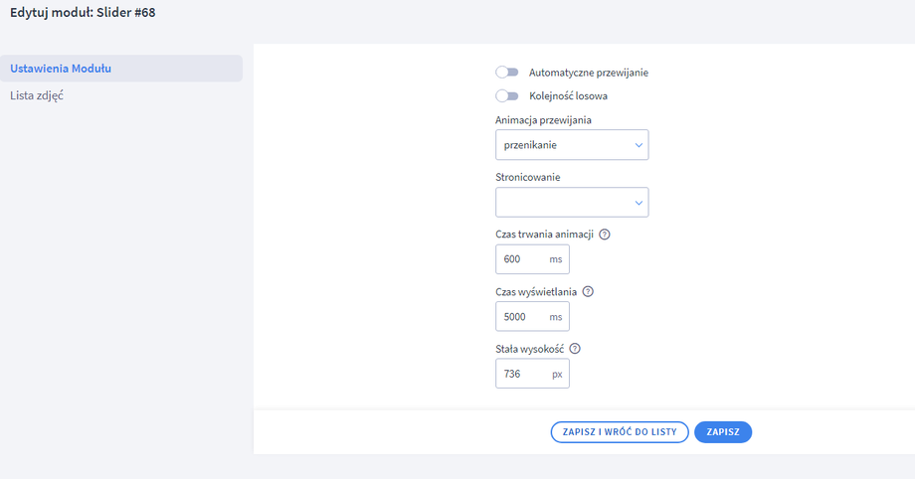Focus display time field containing 5000
This screenshot has height=479, width=915.
(x=521, y=317)
